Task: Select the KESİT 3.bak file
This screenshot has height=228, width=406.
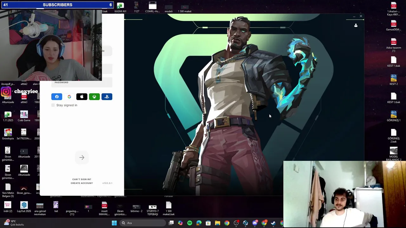Action: click(x=394, y=98)
